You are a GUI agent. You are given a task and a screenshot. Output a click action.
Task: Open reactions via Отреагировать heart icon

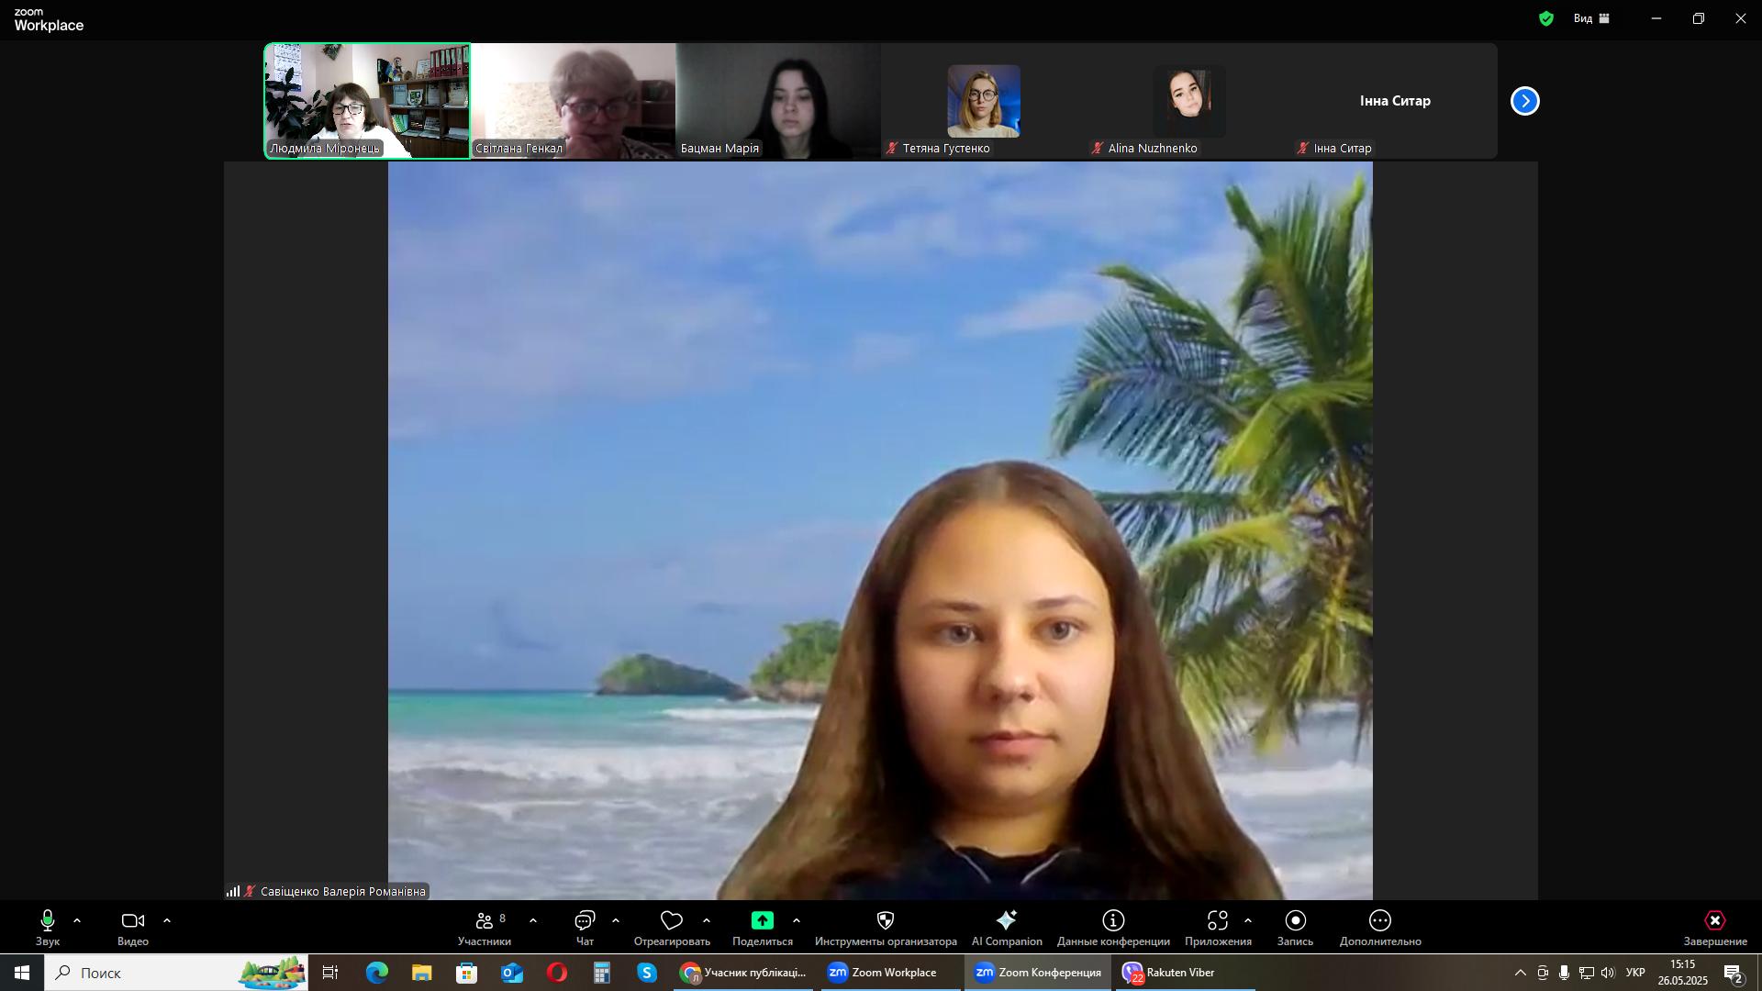tap(672, 928)
